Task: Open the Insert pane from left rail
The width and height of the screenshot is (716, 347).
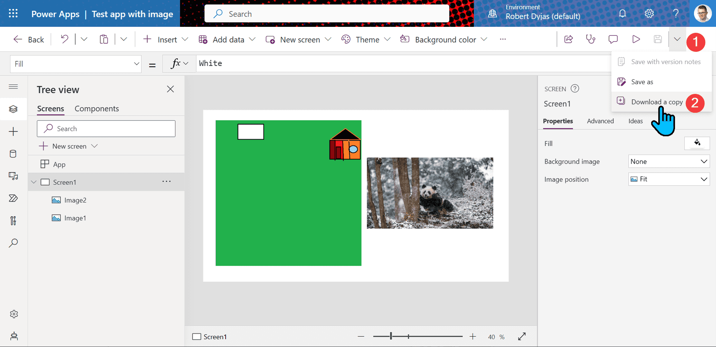Action: coord(13,131)
